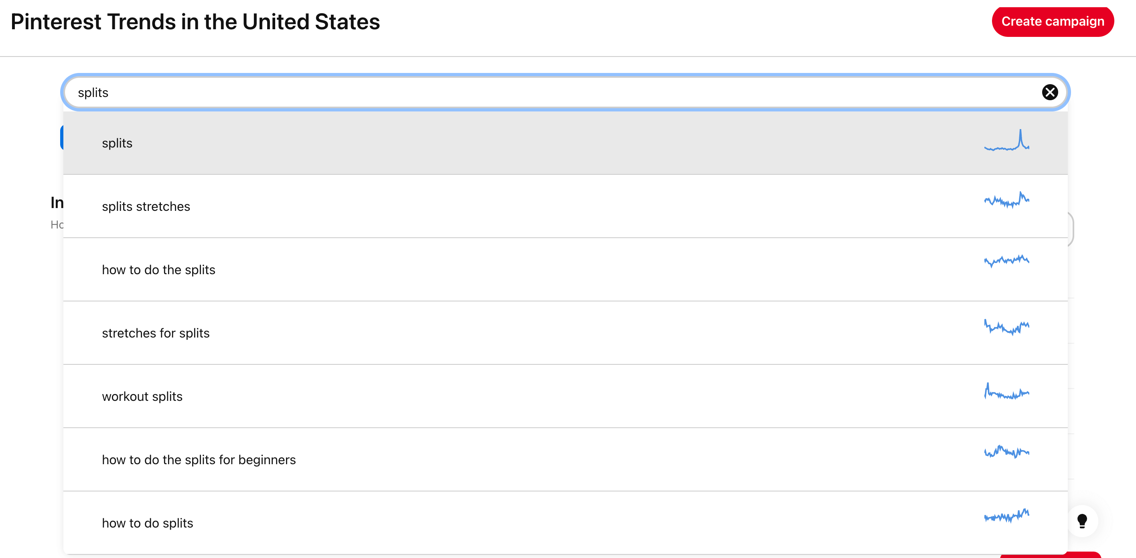The width and height of the screenshot is (1136, 558).
Task: Click the how to do the splits sparkline
Action: (x=1006, y=261)
